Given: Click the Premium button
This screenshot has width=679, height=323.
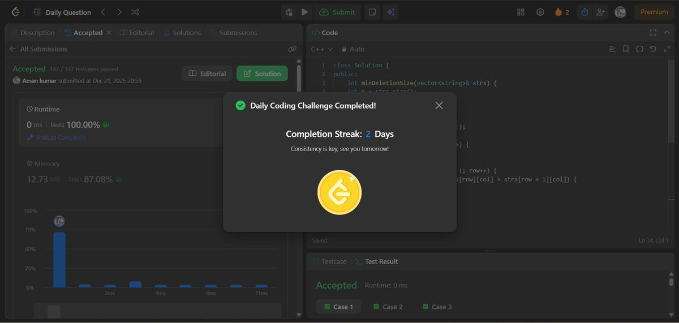Looking at the screenshot, I should tap(654, 12).
